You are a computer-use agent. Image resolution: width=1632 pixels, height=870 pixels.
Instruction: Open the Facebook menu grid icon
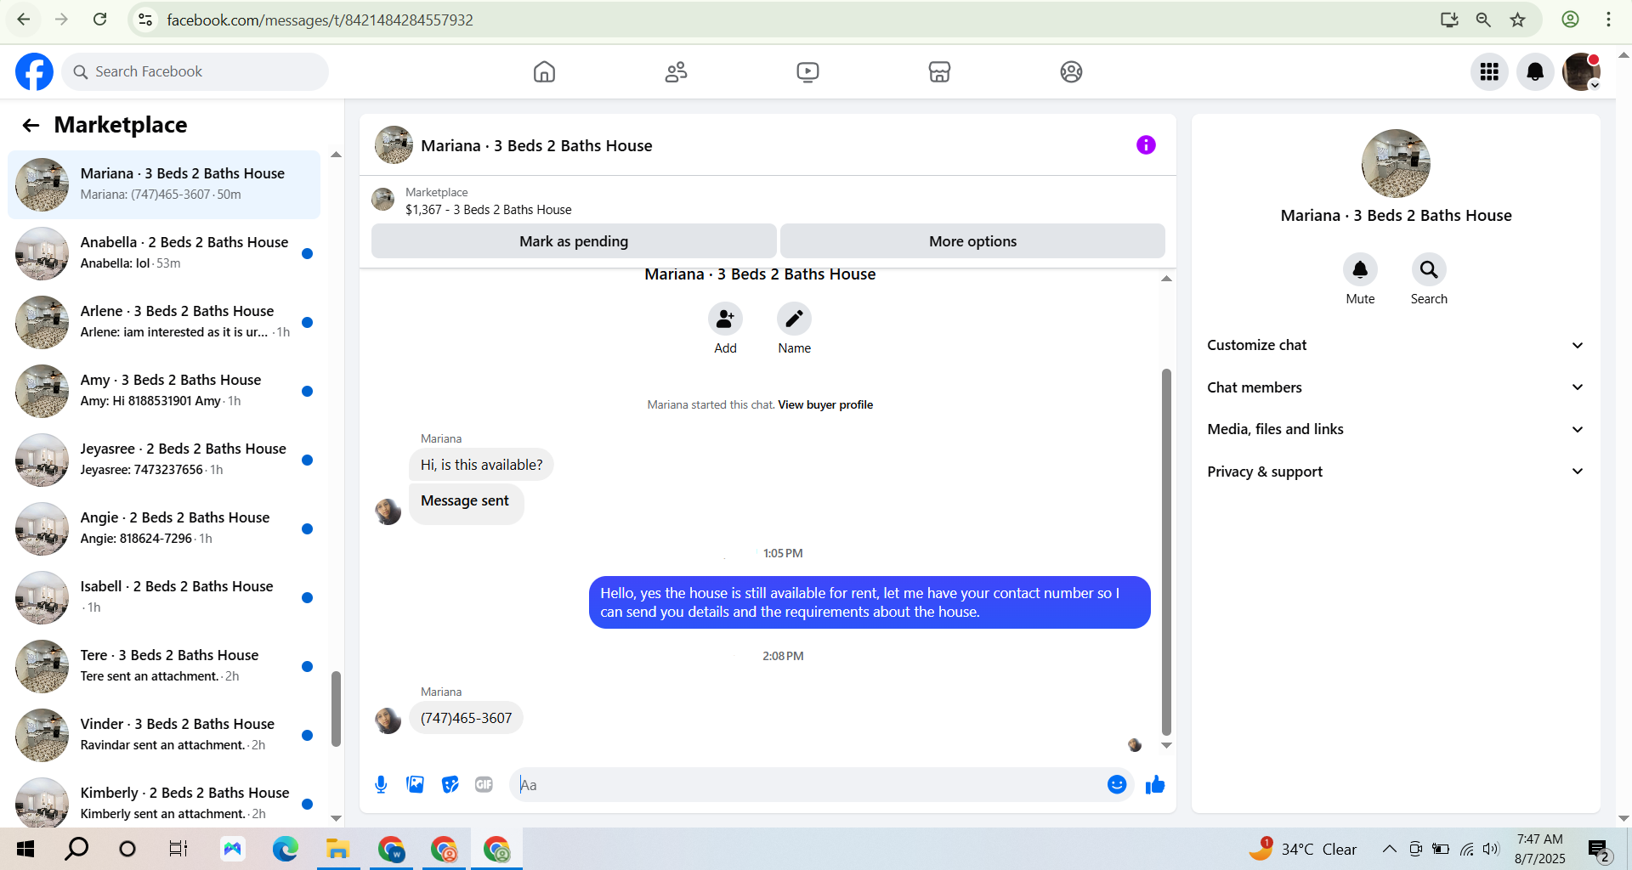point(1489,72)
